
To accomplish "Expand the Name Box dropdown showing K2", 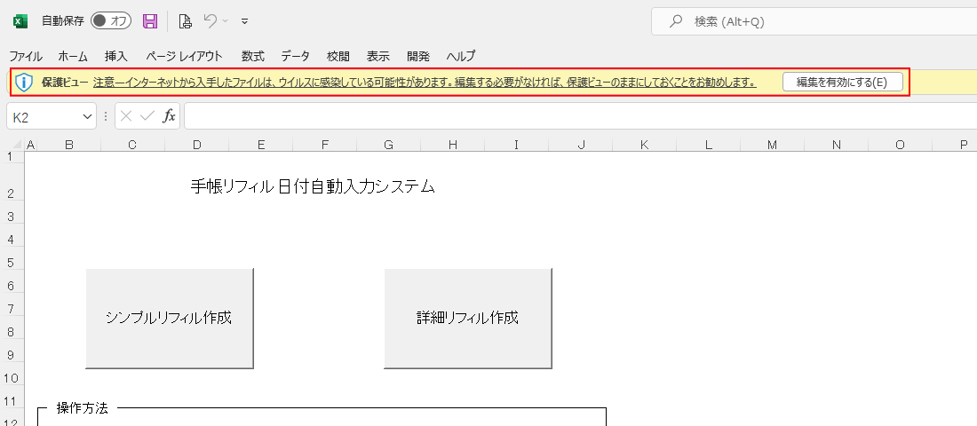I will tap(88, 116).
